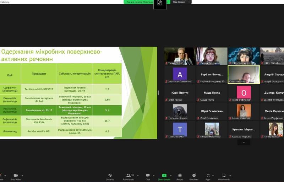Click slide title 'Одержання мікробних поверхнево-активних речовин'
Viewport: 284px width, 182px height.
[x=51, y=55]
